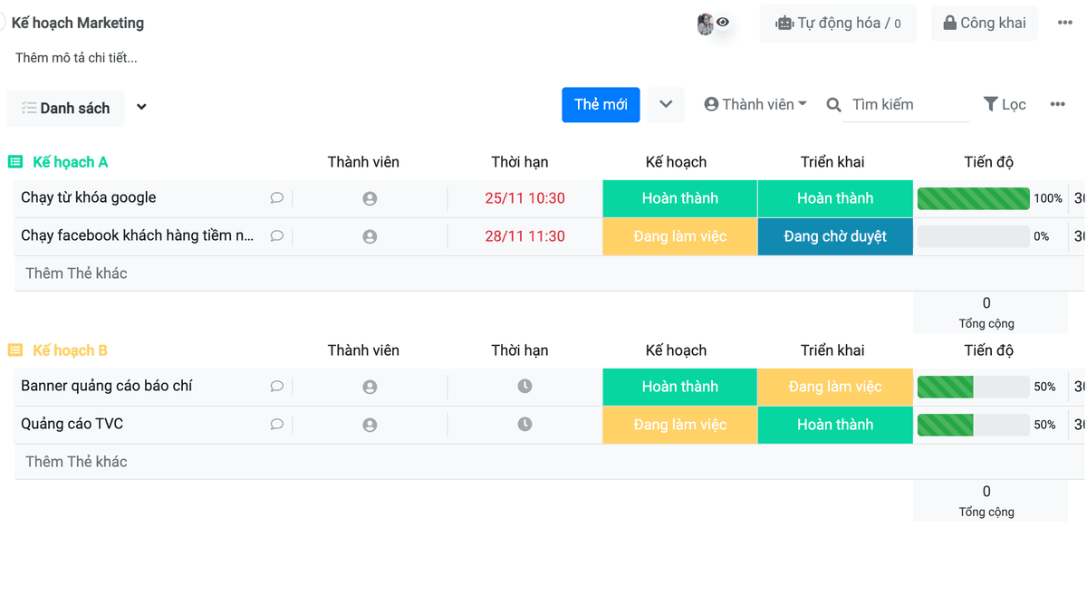This screenshot has height=613, width=1087.
Task: Click the Kế hoạch A list icon
Action: (15, 162)
